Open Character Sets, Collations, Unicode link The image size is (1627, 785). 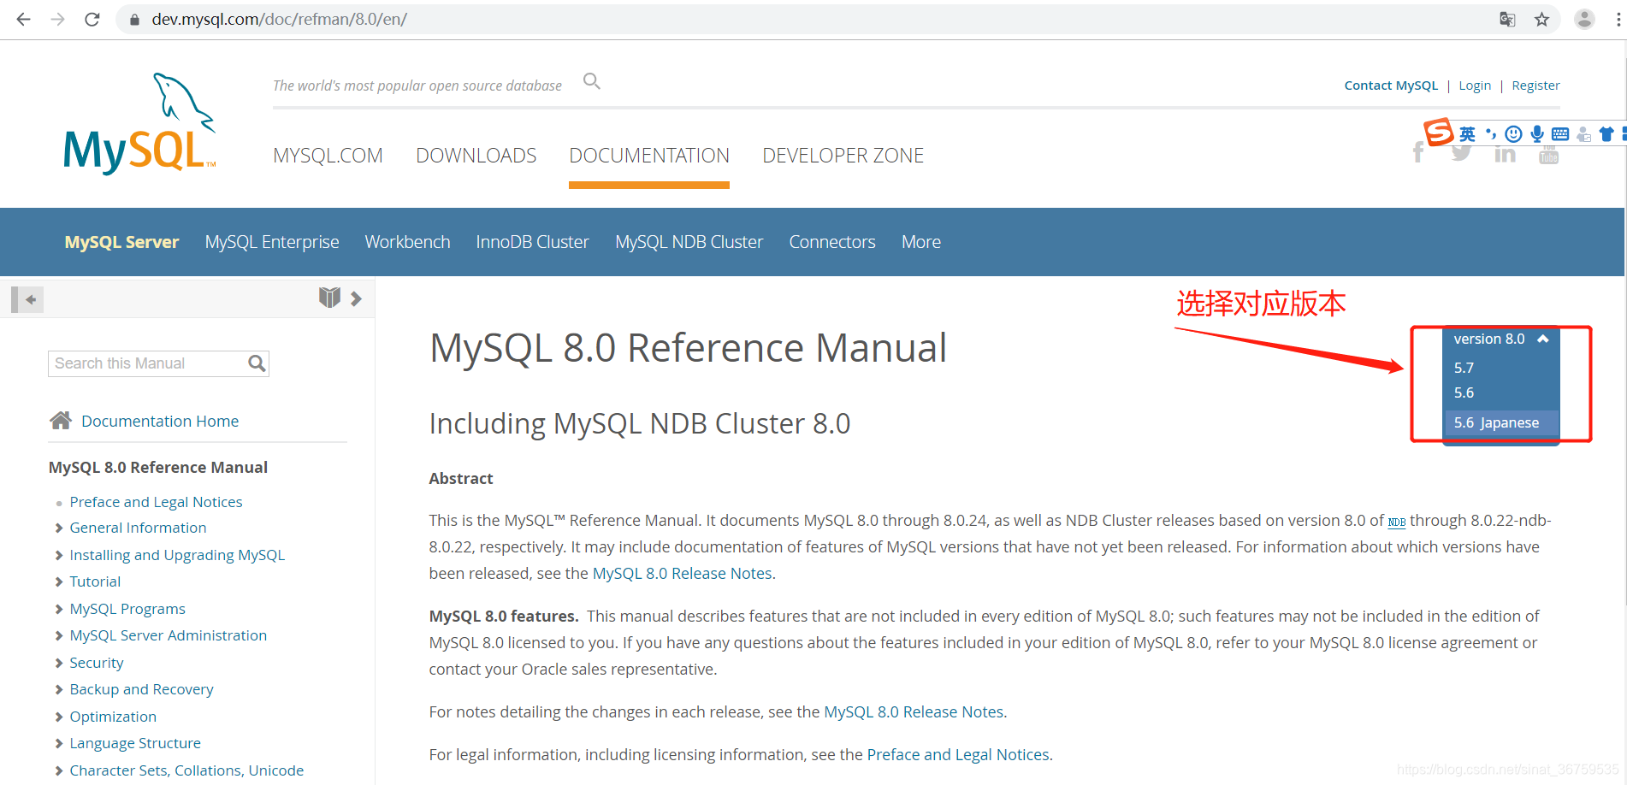pyautogui.click(x=186, y=770)
